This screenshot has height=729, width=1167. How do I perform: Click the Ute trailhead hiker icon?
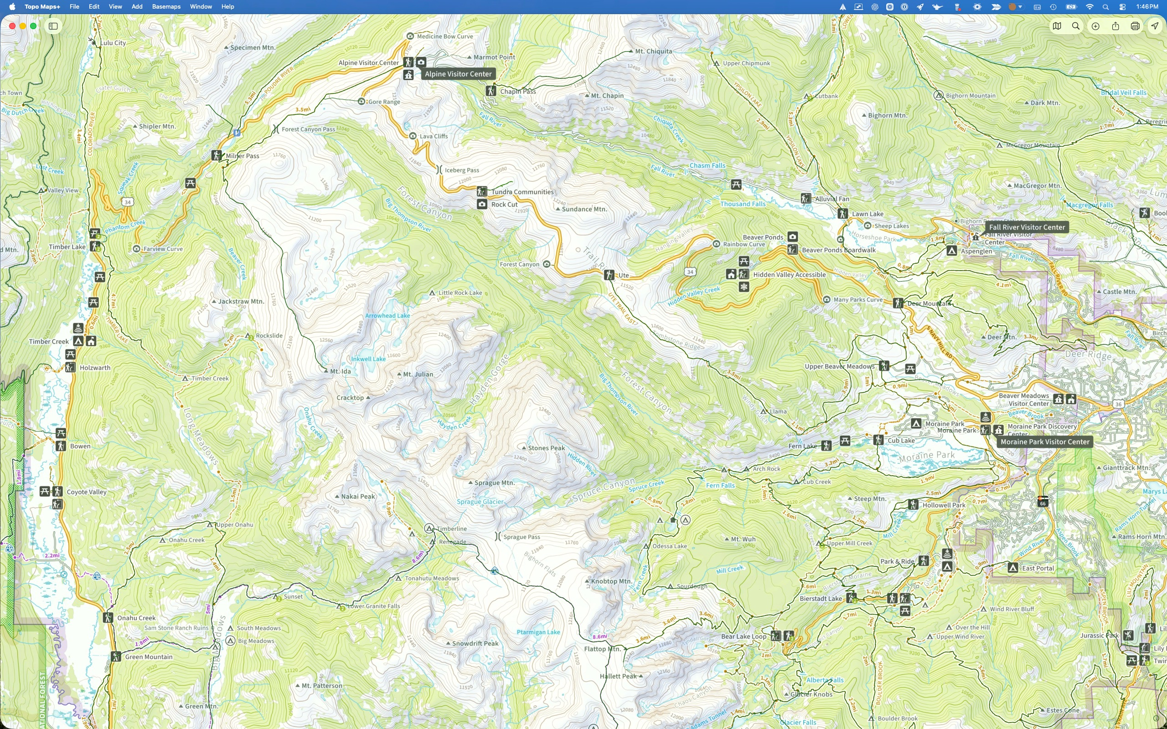coord(609,275)
